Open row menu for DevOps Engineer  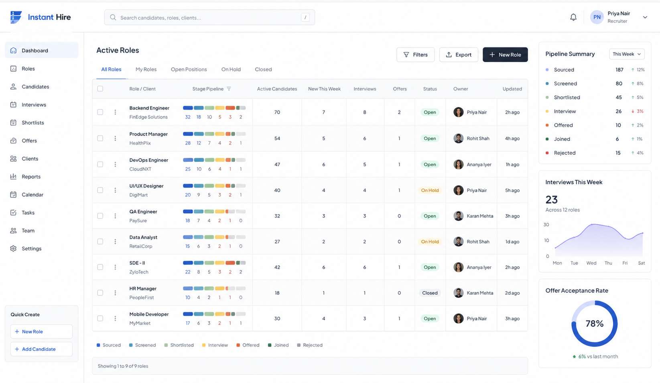point(115,164)
